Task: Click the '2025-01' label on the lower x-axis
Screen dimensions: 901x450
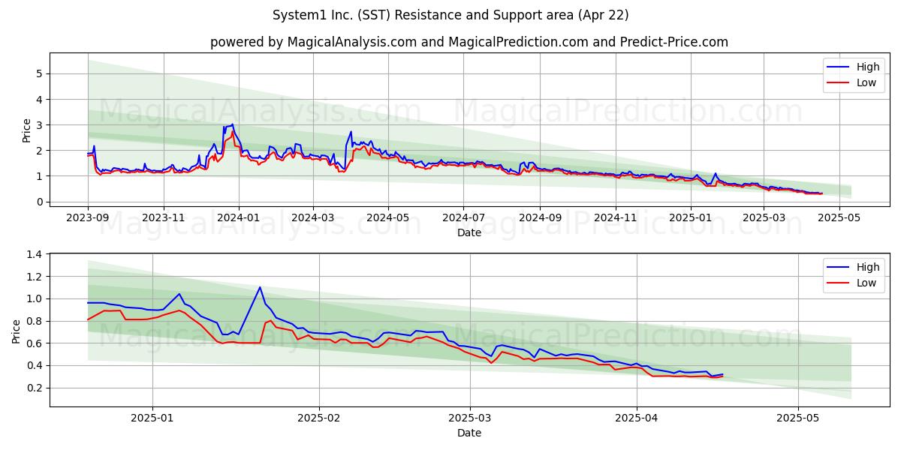Action: pyautogui.click(x=152, y=418)
